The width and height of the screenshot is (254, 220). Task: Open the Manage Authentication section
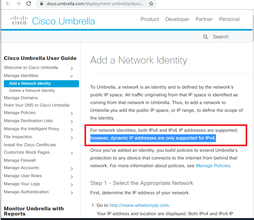tap(26, 192)
